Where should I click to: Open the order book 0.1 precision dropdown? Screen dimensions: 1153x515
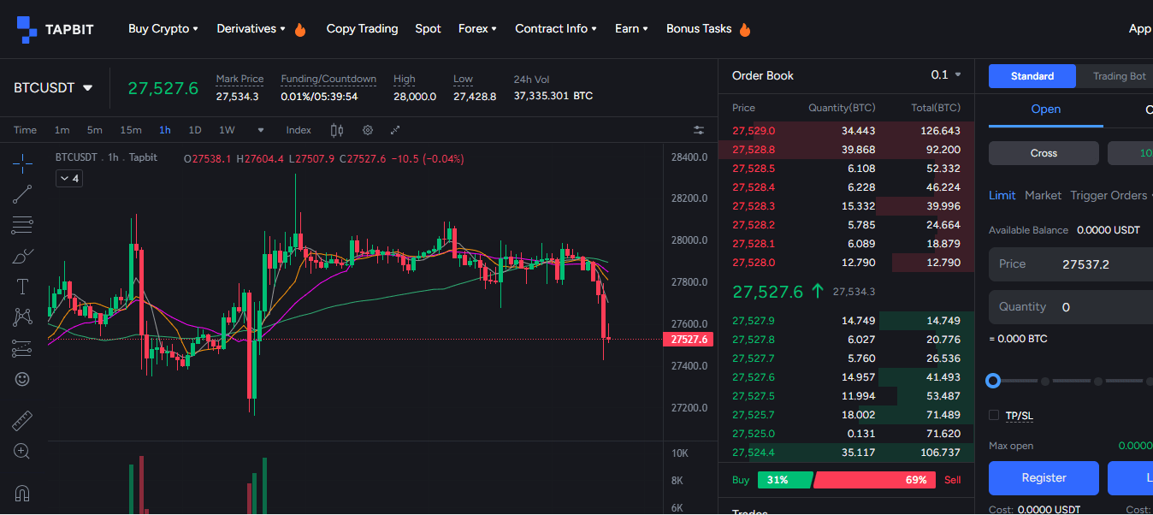tap(946, 75)
